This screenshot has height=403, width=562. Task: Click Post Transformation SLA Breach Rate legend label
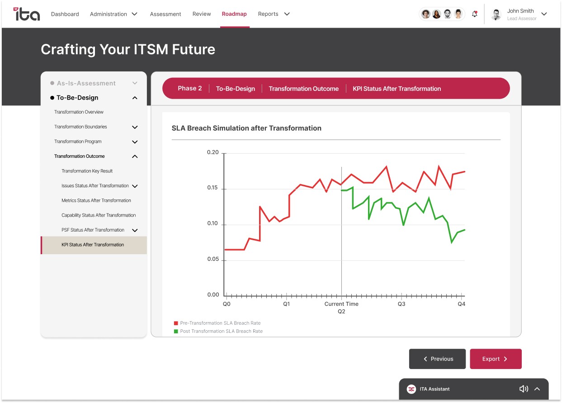coord(221,332)
